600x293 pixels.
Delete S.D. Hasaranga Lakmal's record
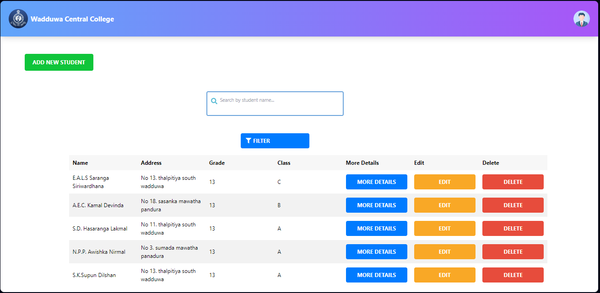pos(513,228)
